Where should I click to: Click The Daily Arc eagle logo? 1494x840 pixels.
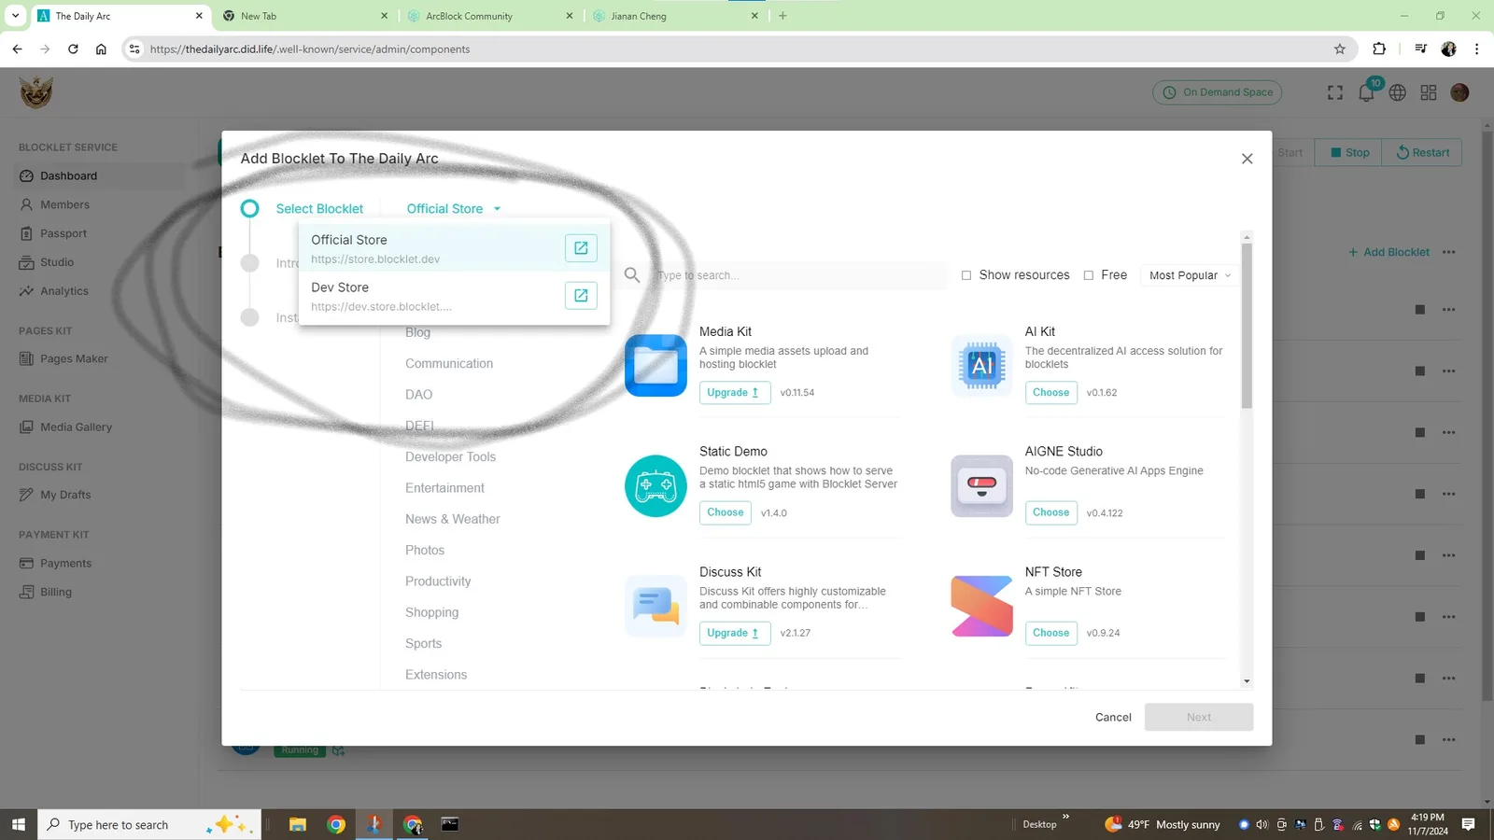(x=36, y=92)
